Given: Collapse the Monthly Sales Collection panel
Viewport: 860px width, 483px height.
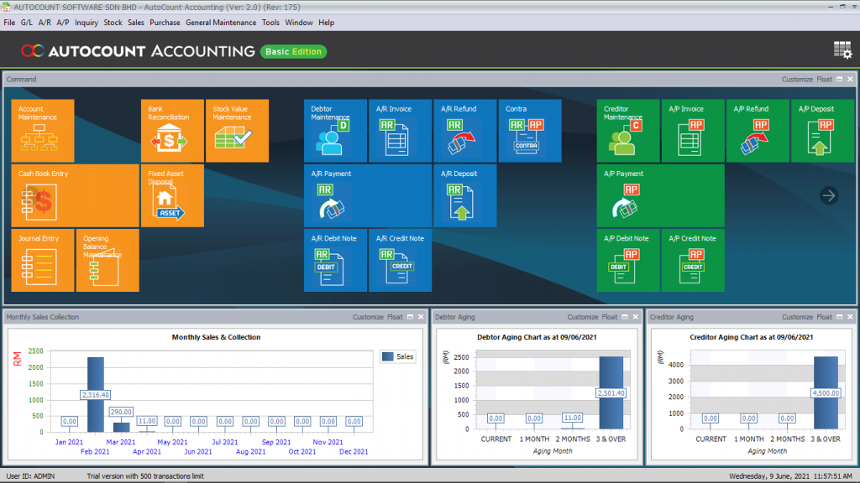Looking at the screenshot, I should (410, 317).
